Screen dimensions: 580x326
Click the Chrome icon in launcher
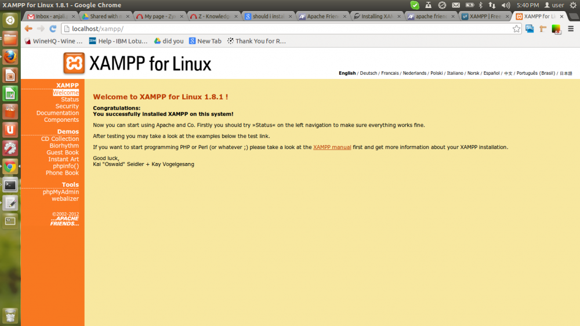pyautogui.click(x=10, y=166)
